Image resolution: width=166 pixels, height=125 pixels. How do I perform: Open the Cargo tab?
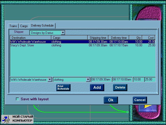pos(24,26)
